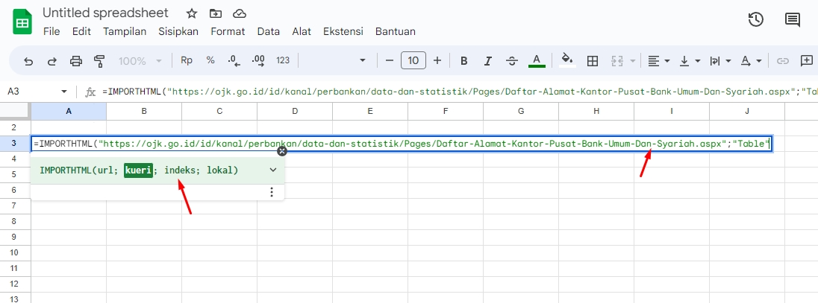
Task: Select row 12 header
Action: click(x=13, y=284)
